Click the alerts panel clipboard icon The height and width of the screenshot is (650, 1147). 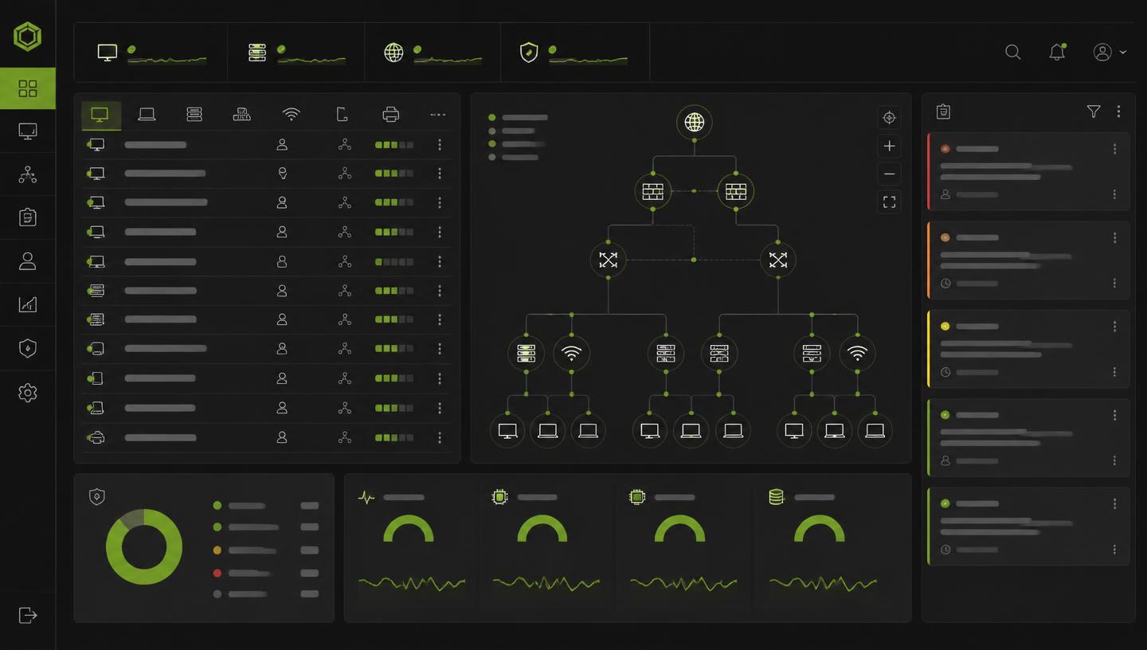[x=944, y=112]
